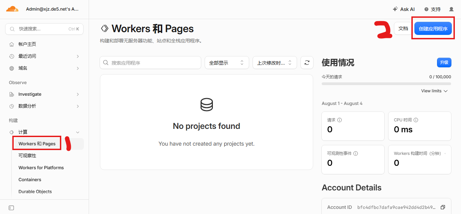Click the account name Admin@xjz.de5.net
Screen dimensions: 461x214
[x=52, y=9]
